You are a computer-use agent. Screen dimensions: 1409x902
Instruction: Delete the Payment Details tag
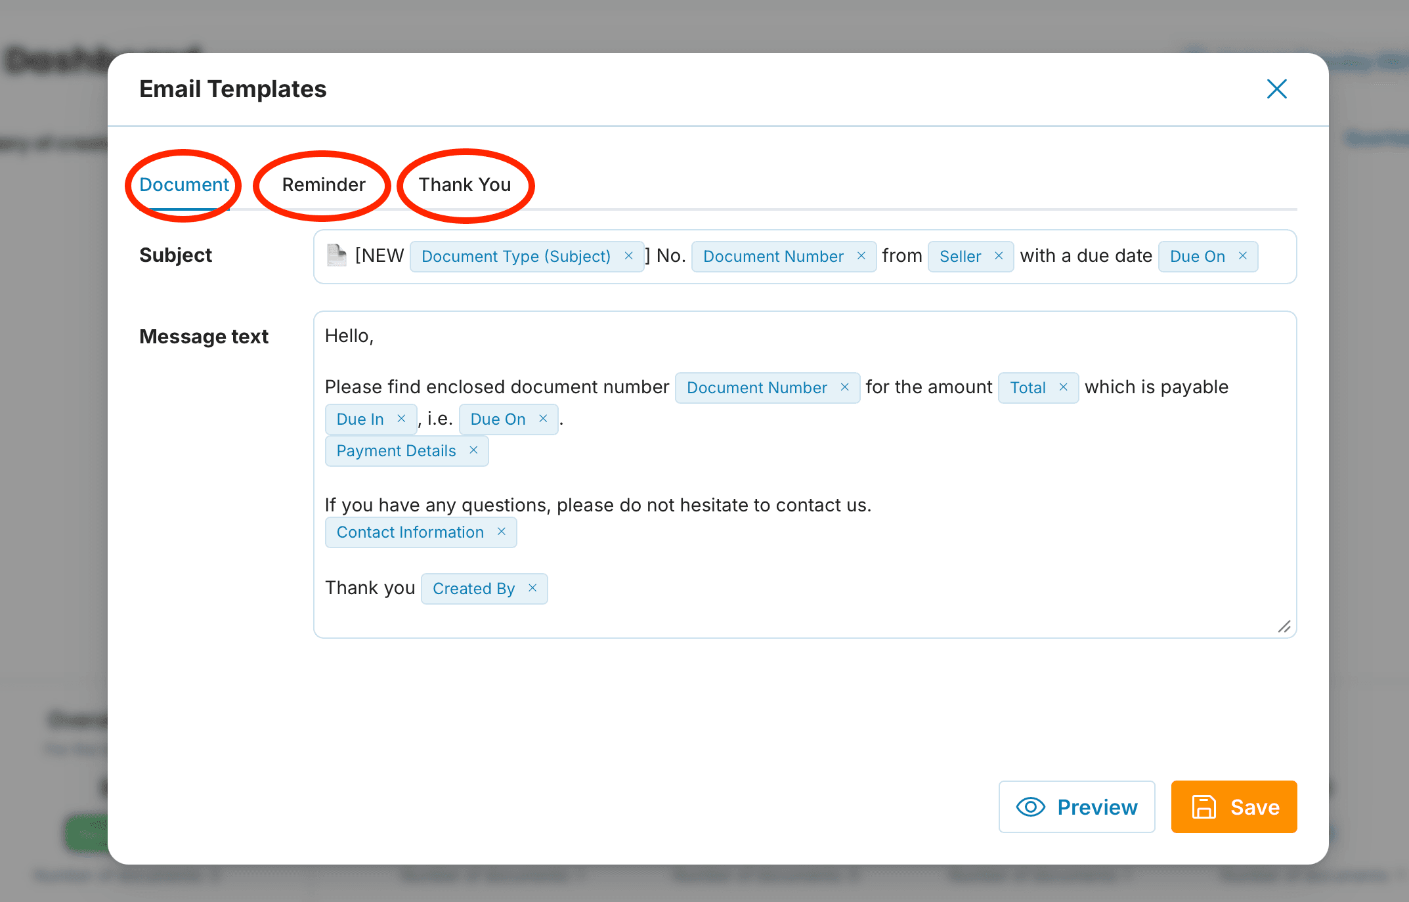473,450
